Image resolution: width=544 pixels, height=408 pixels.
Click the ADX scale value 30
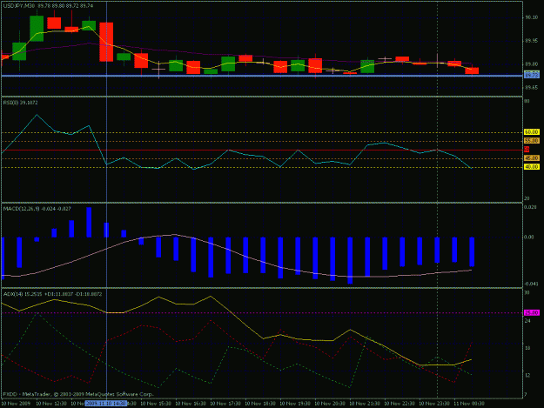527,292
